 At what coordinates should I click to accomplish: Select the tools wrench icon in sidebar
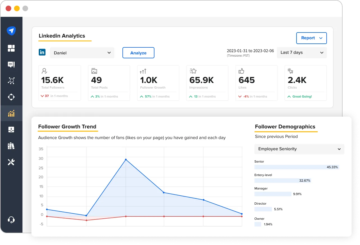pos(11,162)
